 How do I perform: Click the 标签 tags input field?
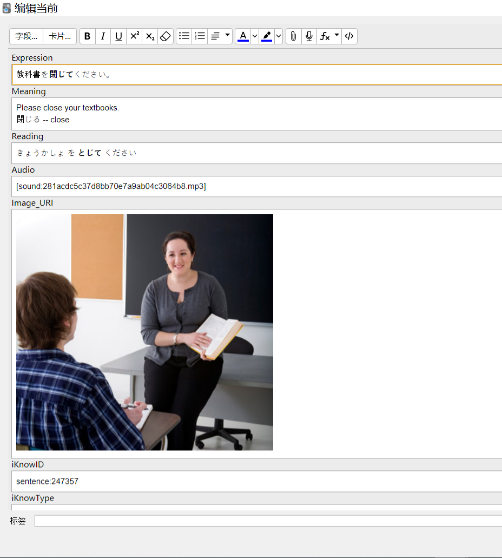point(268,521)
